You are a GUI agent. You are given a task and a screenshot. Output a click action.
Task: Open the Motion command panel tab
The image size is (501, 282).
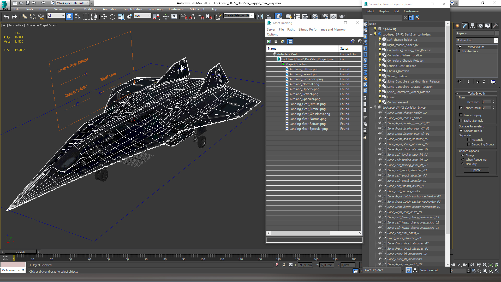click(x=480, y=26)
